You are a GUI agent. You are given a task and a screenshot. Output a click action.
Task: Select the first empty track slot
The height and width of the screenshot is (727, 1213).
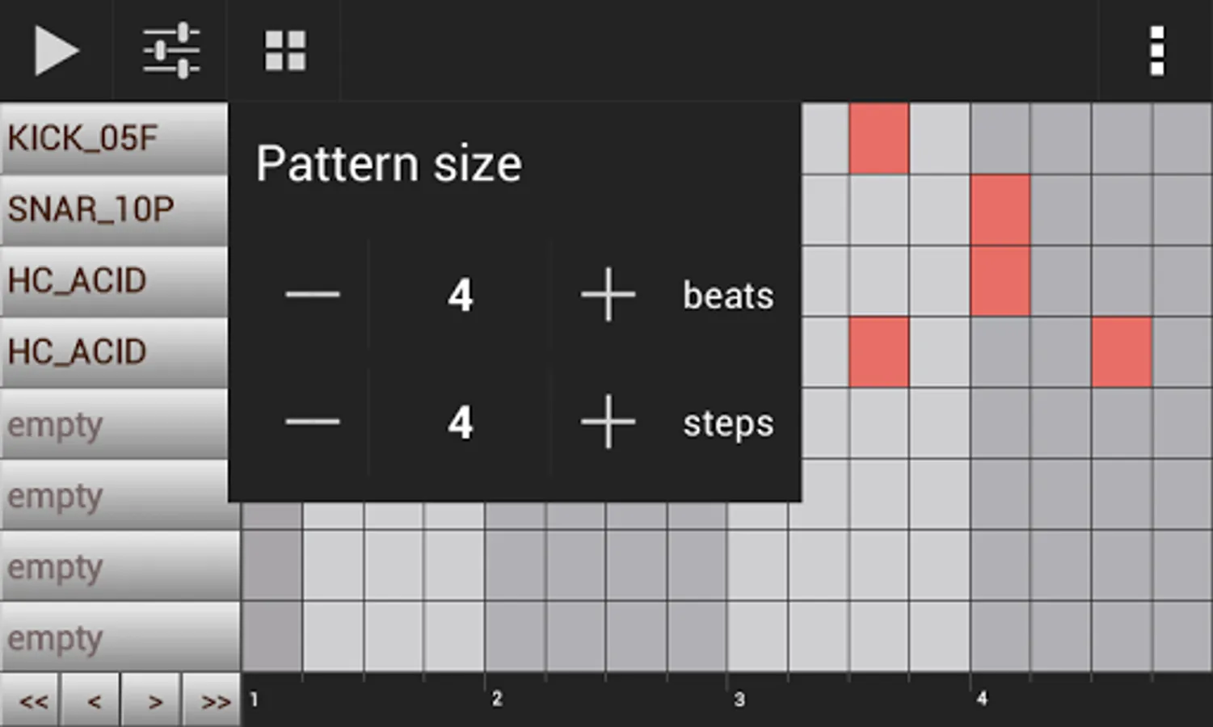113,424
